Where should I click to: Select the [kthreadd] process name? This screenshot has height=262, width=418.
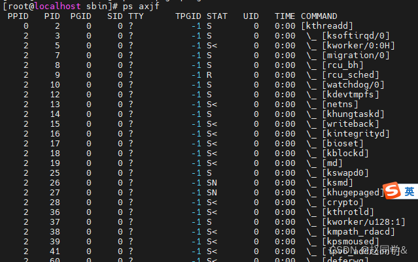tap(327, 26)
